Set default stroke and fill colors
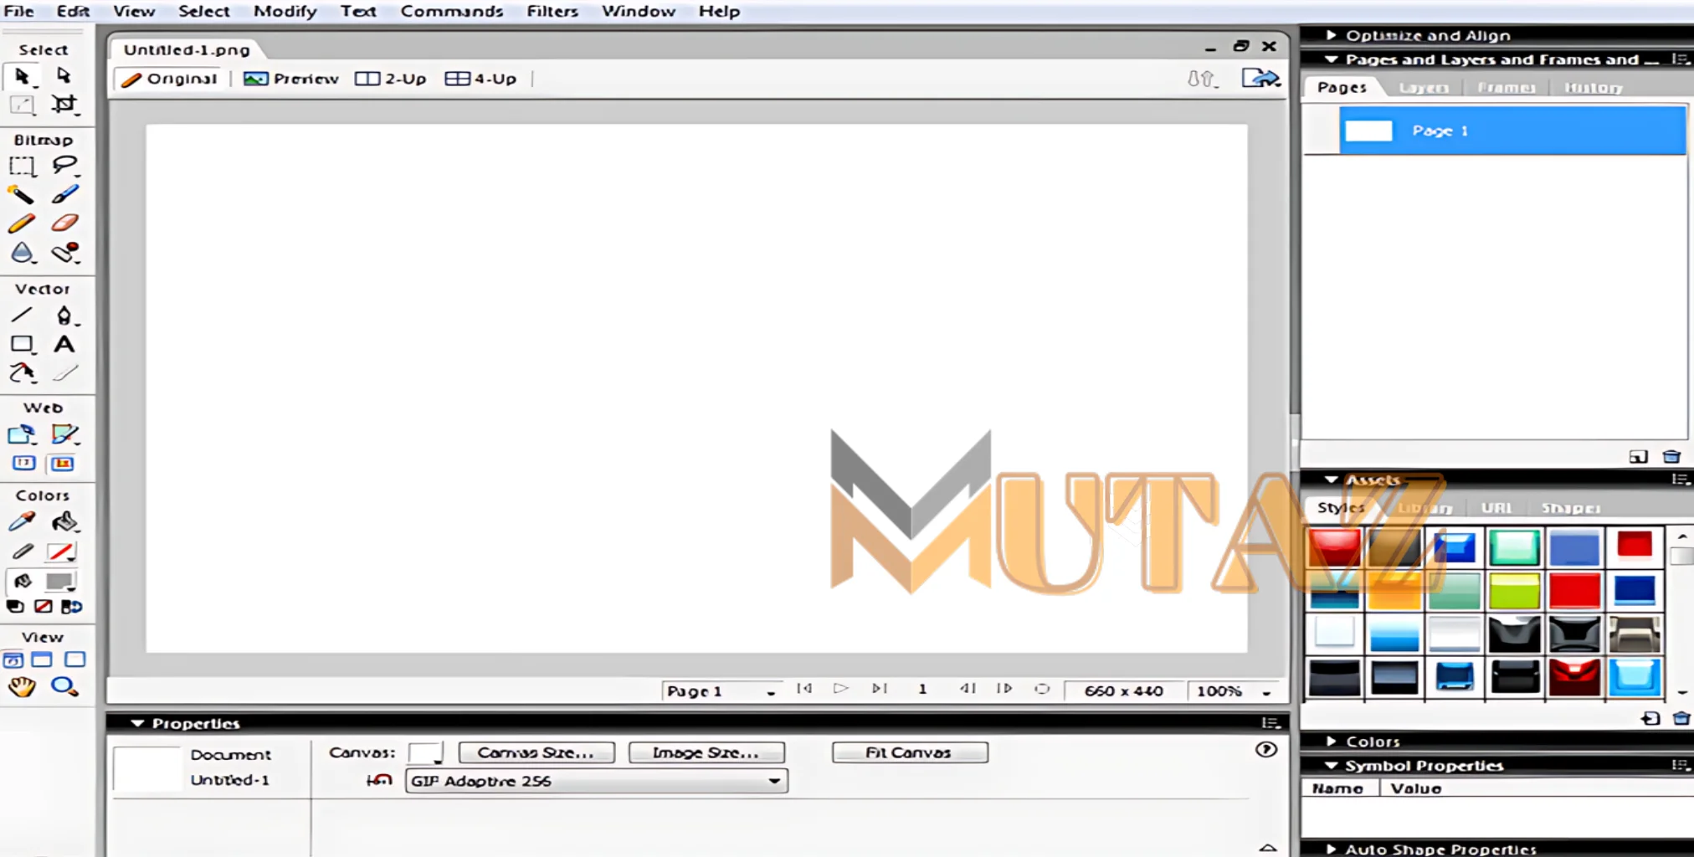The height and width of the screenshot is (857, 1694). tap(15, 607)
